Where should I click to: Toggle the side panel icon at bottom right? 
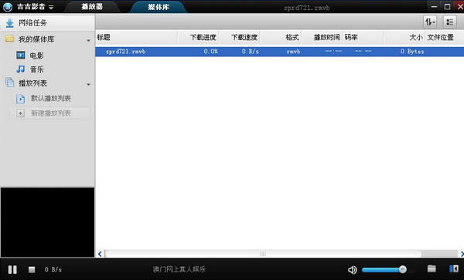(x=454, y=268)
